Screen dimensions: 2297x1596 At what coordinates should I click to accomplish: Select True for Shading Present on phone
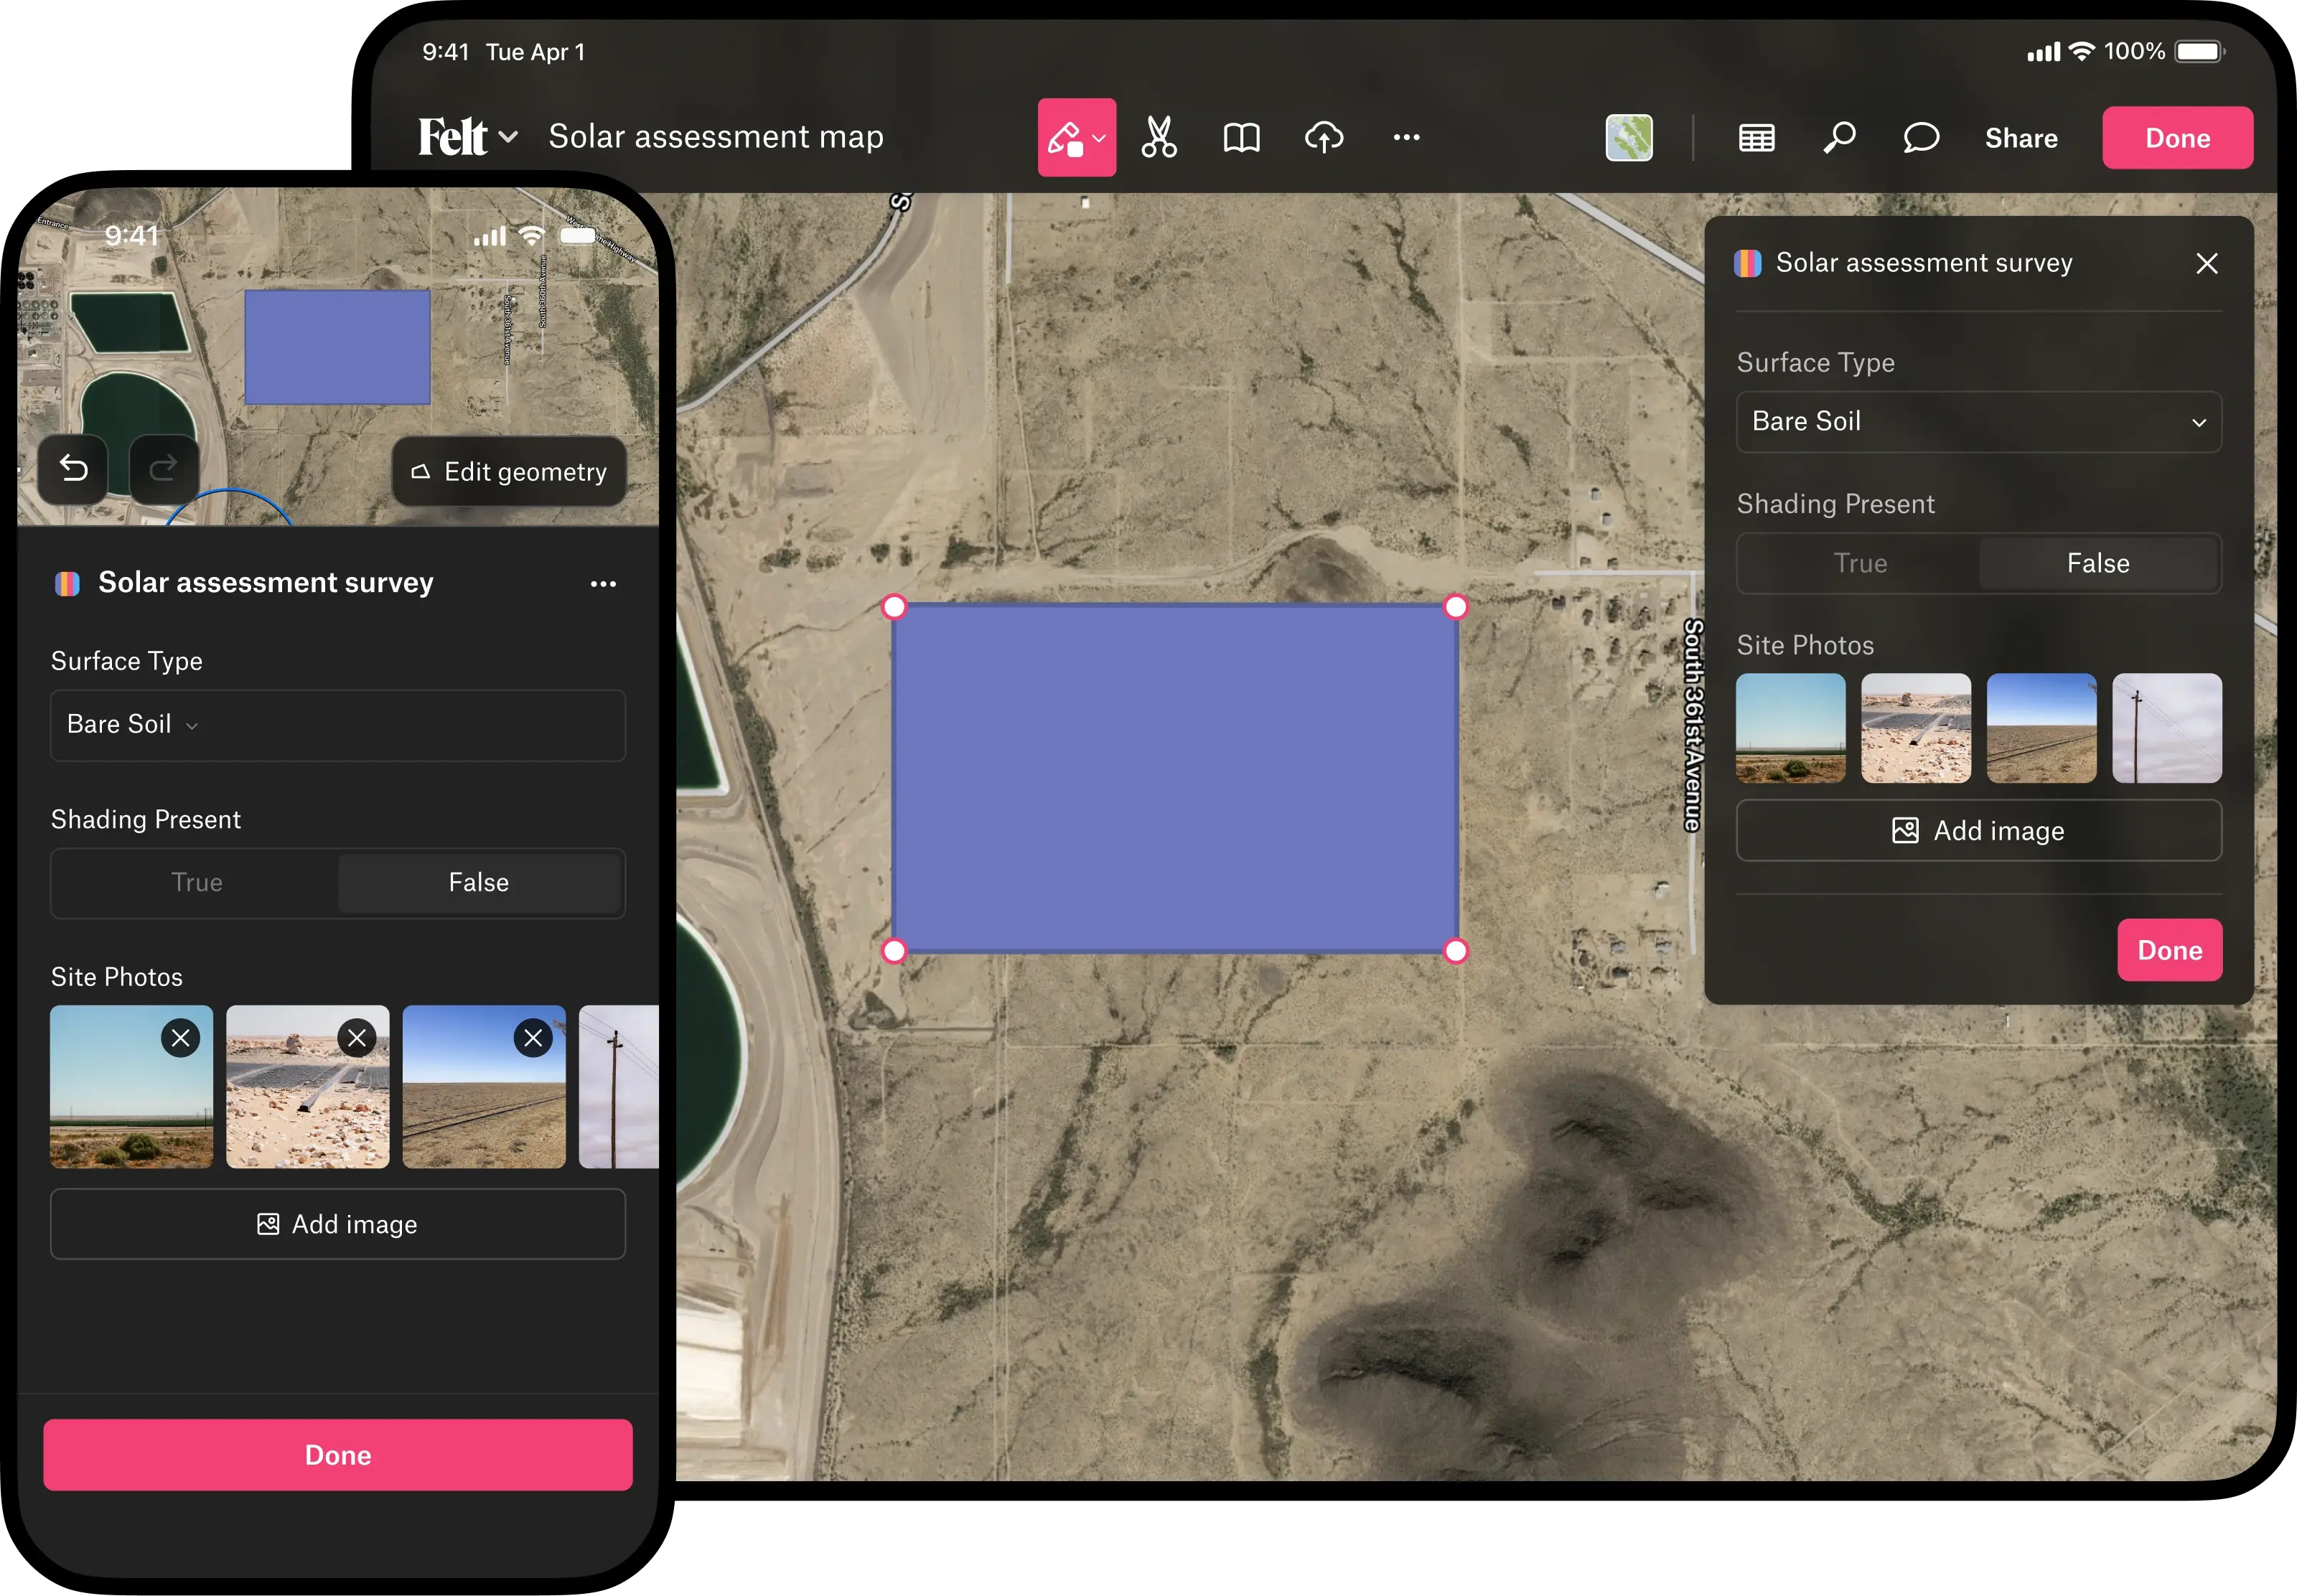click(x=196, y=882)
